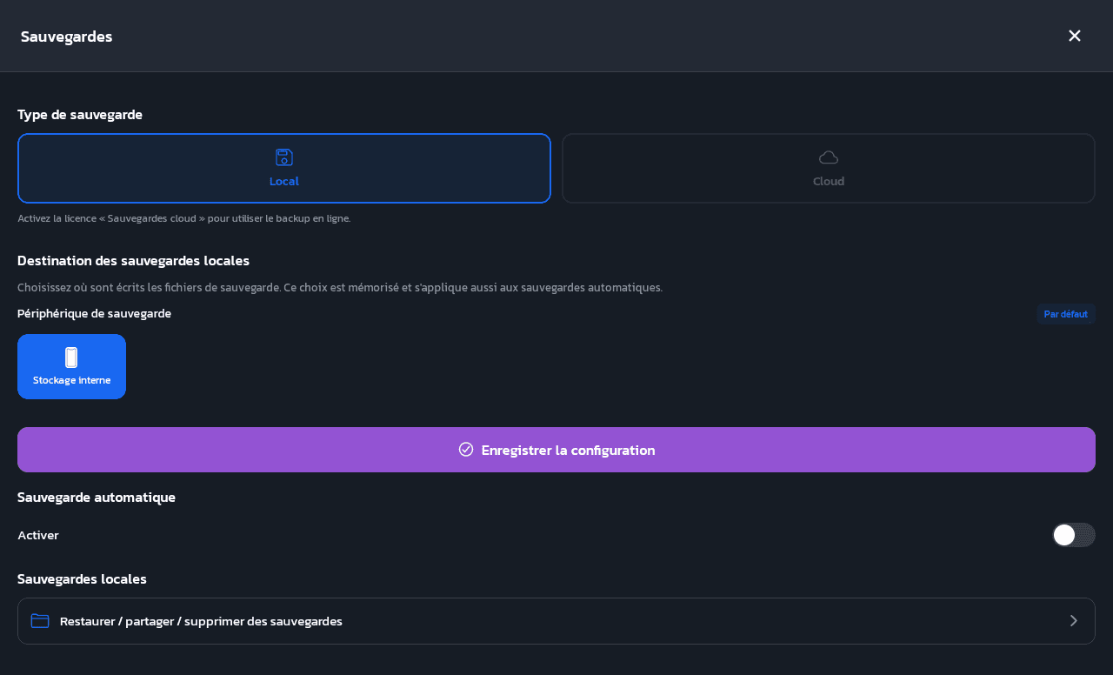Click the cloud license activation hint text
The width and height of the screenshot is (1113, 675).
coord(184,218)
